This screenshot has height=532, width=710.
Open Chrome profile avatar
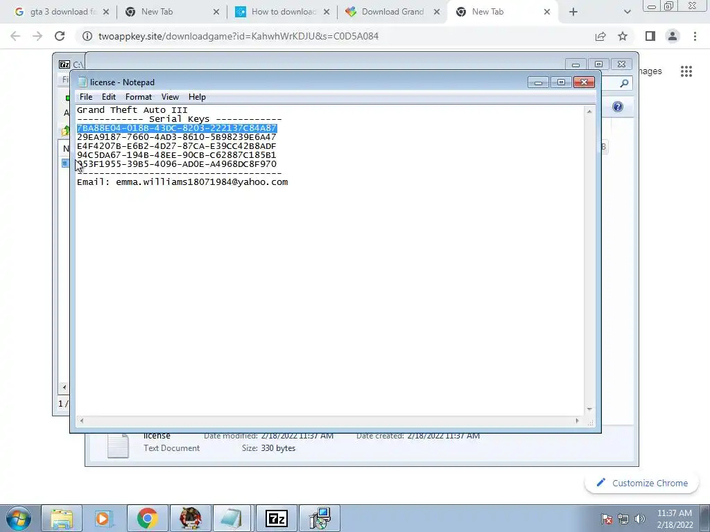(673, 36)
